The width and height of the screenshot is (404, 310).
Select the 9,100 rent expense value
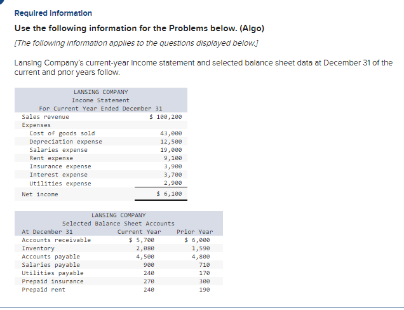click(x=173, y=158)
